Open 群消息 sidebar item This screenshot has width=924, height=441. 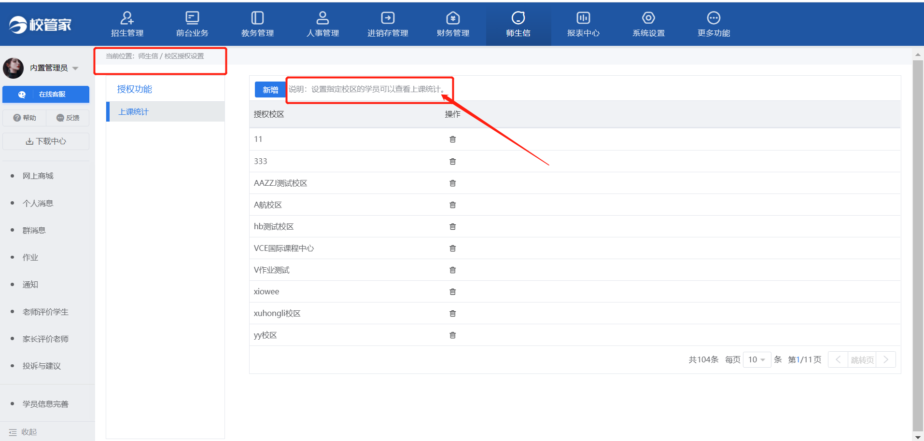pos(34,230)
